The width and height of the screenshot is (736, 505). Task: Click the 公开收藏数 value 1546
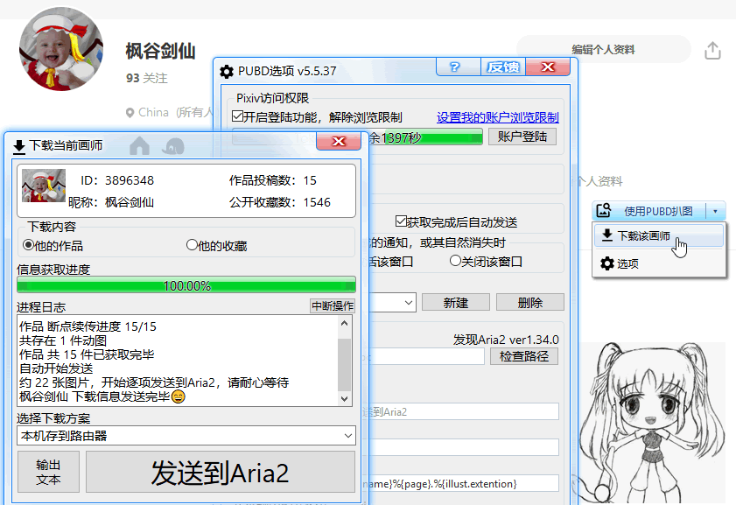point(317,202)
